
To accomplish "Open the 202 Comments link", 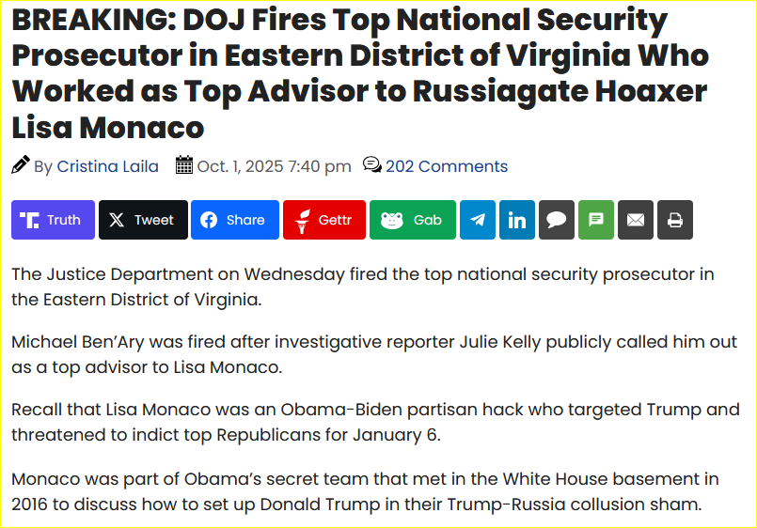I will [447, 166].
